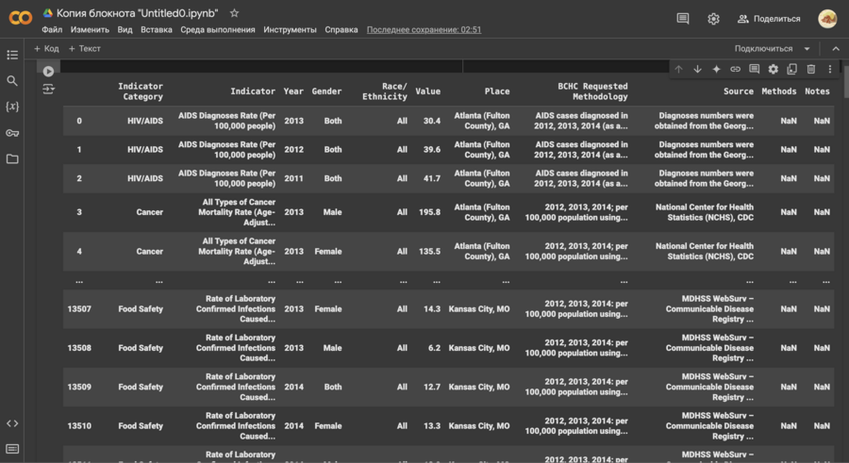The width and height of the screenshot is (849, 463).
Task: Click the user account avatar
Action: coord(826,19)
